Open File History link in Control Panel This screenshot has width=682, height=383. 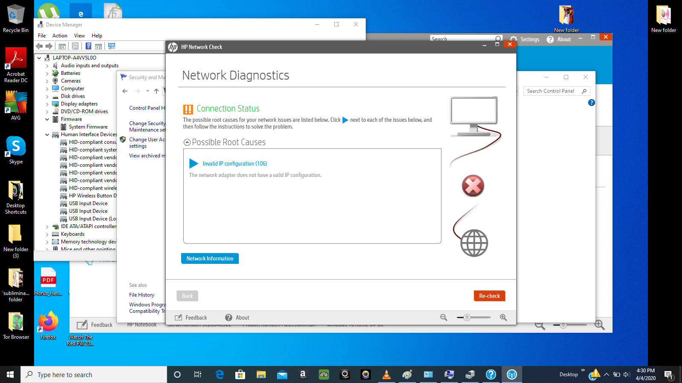[142, 295]
